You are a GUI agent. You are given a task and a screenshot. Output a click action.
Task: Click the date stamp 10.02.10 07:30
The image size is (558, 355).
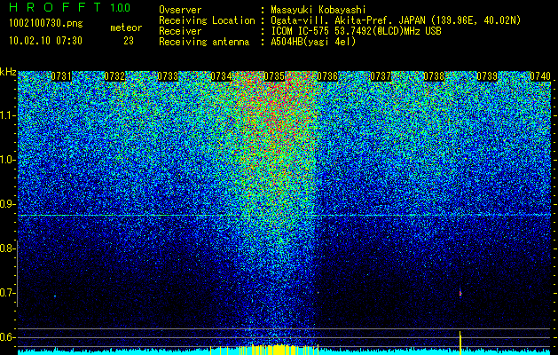coord(45,41)
